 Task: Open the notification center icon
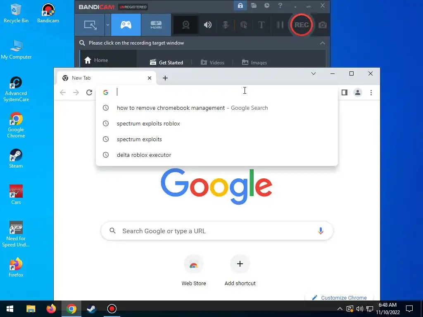coord(409,309)
